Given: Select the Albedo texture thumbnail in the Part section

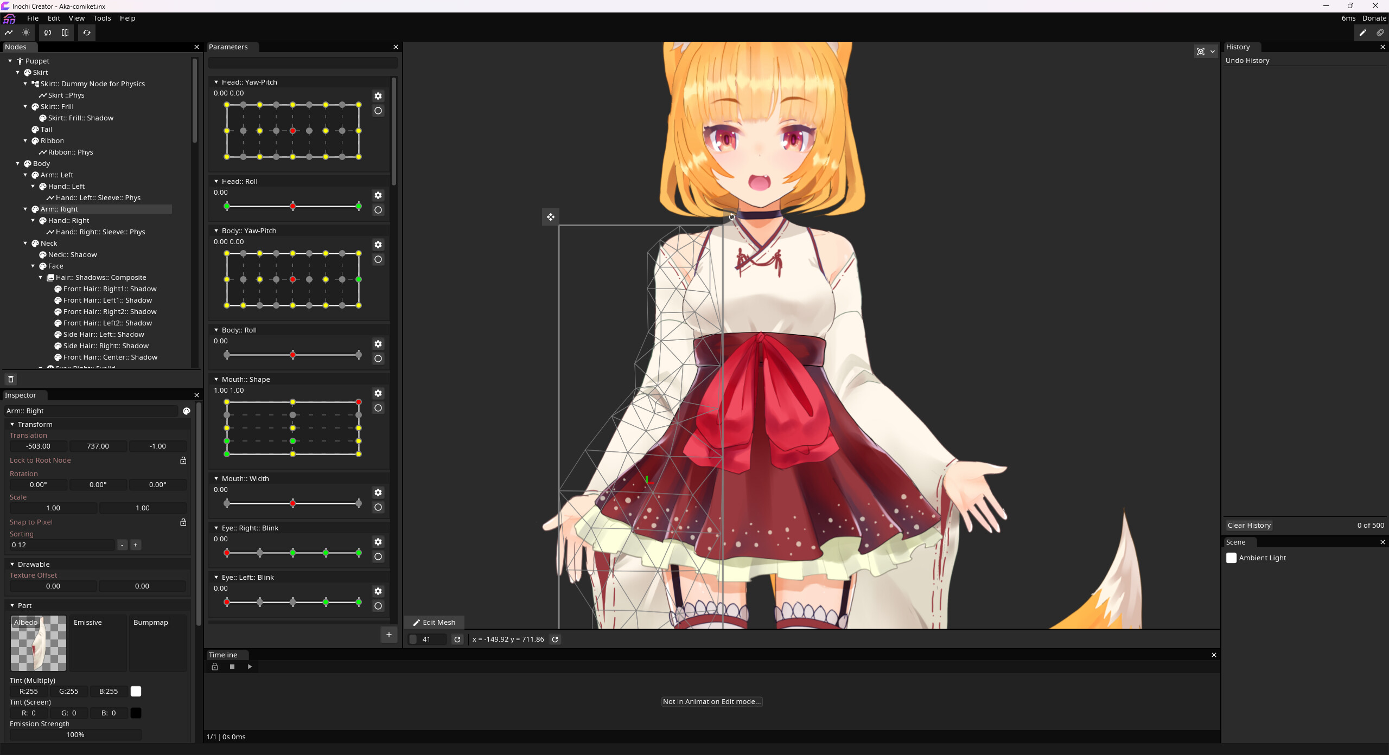Looking at the screenshot, I should click(38, 643).
